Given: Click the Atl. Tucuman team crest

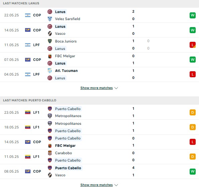Looking at the screenshot, I should pyautogui.click(x=50, y=71).
